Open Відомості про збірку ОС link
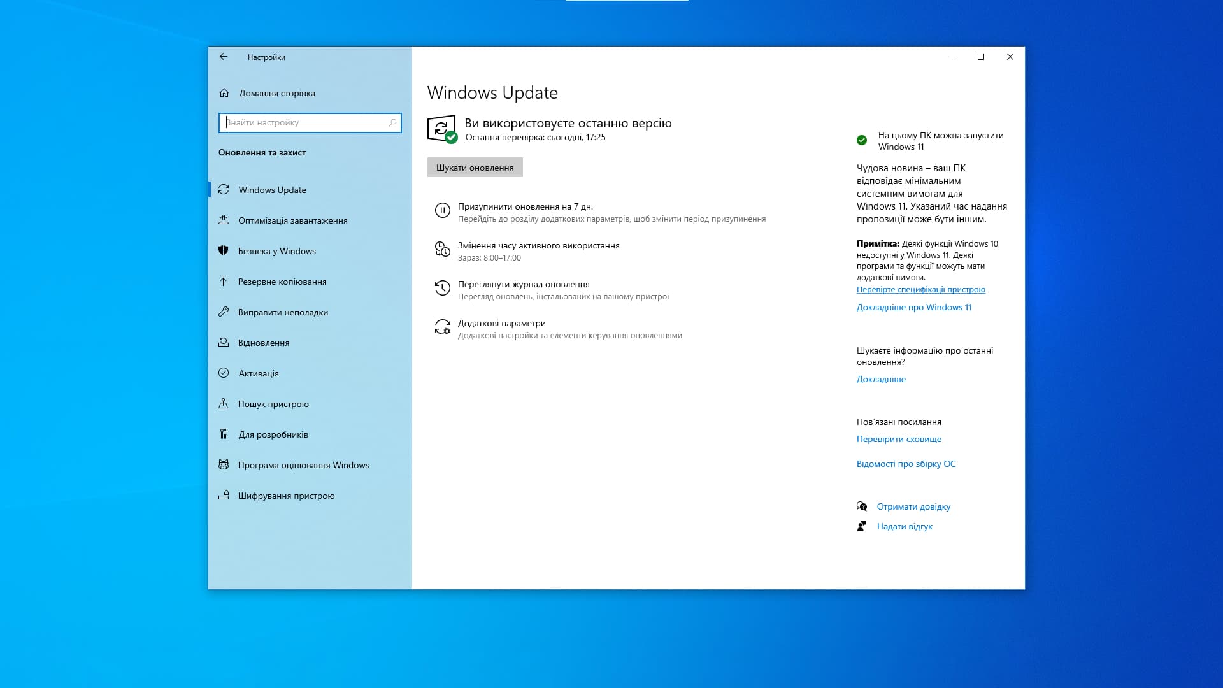 coord(906,464)
